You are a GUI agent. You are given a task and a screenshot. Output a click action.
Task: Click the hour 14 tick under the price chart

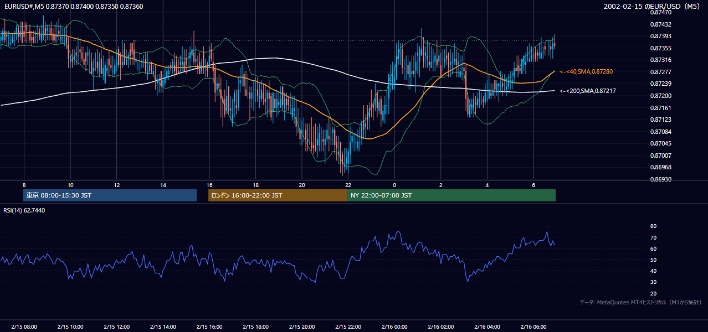pos(163,185)
